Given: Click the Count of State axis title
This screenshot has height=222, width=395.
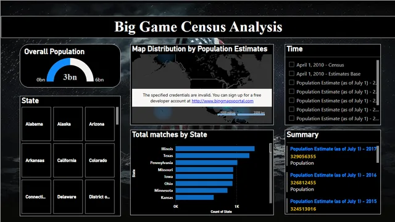Looking at the screenshot, I should [221, 212].
